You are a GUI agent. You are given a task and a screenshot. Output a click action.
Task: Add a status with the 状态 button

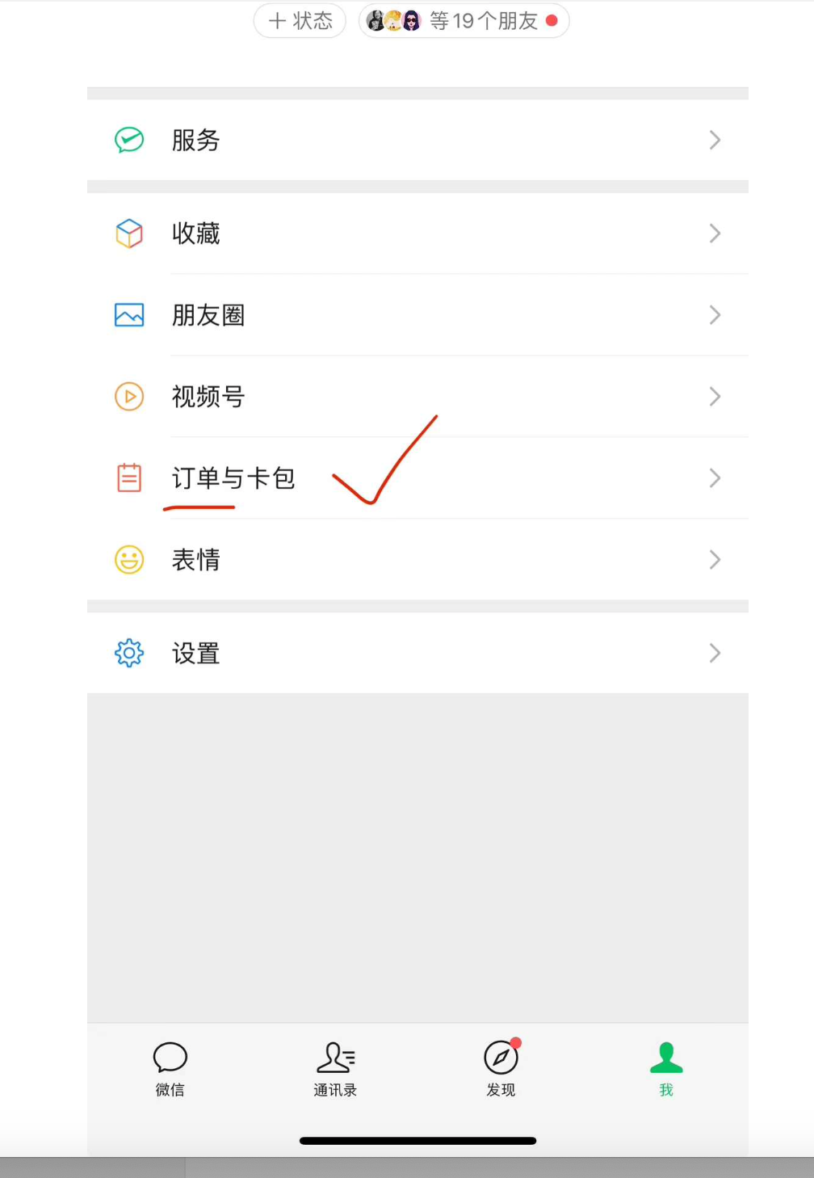[300, 20]
